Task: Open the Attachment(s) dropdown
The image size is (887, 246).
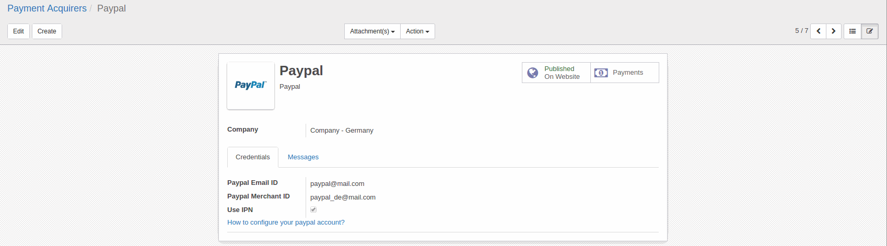Action: (372, 31)
